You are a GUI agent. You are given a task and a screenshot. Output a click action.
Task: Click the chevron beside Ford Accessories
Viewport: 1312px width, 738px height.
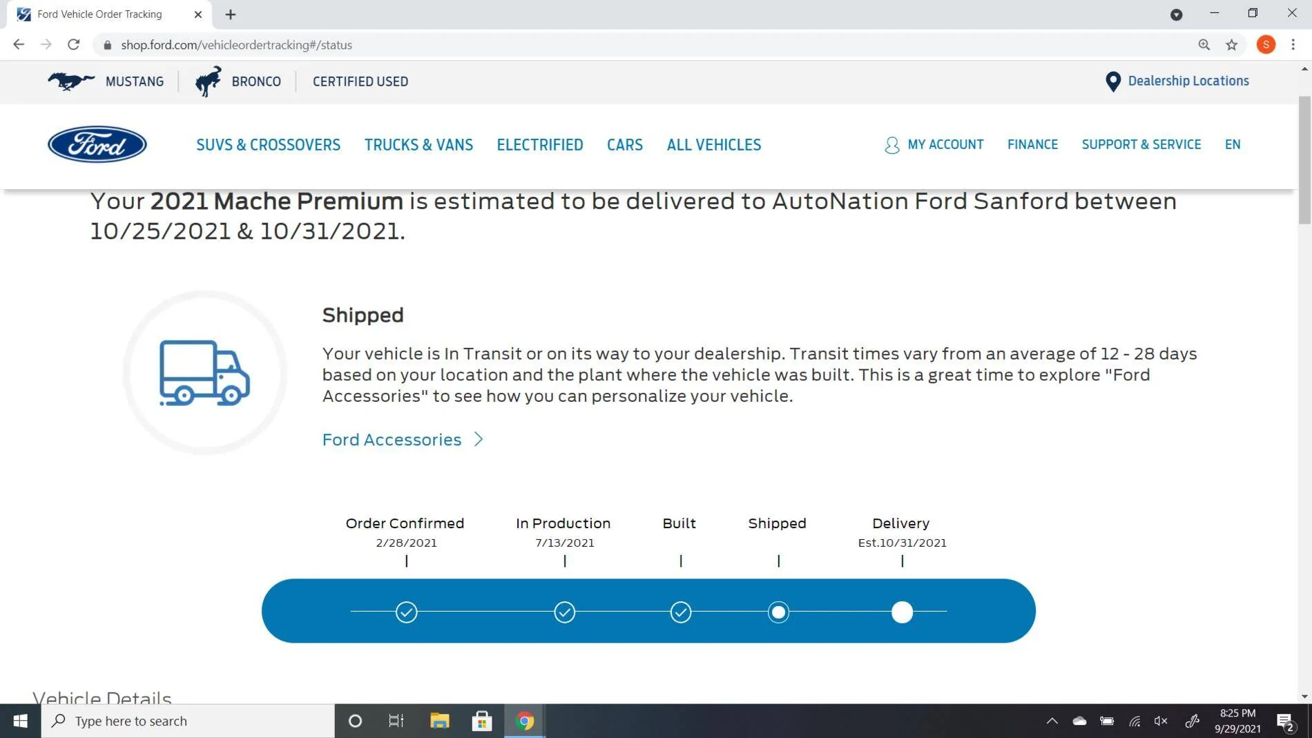479,440
